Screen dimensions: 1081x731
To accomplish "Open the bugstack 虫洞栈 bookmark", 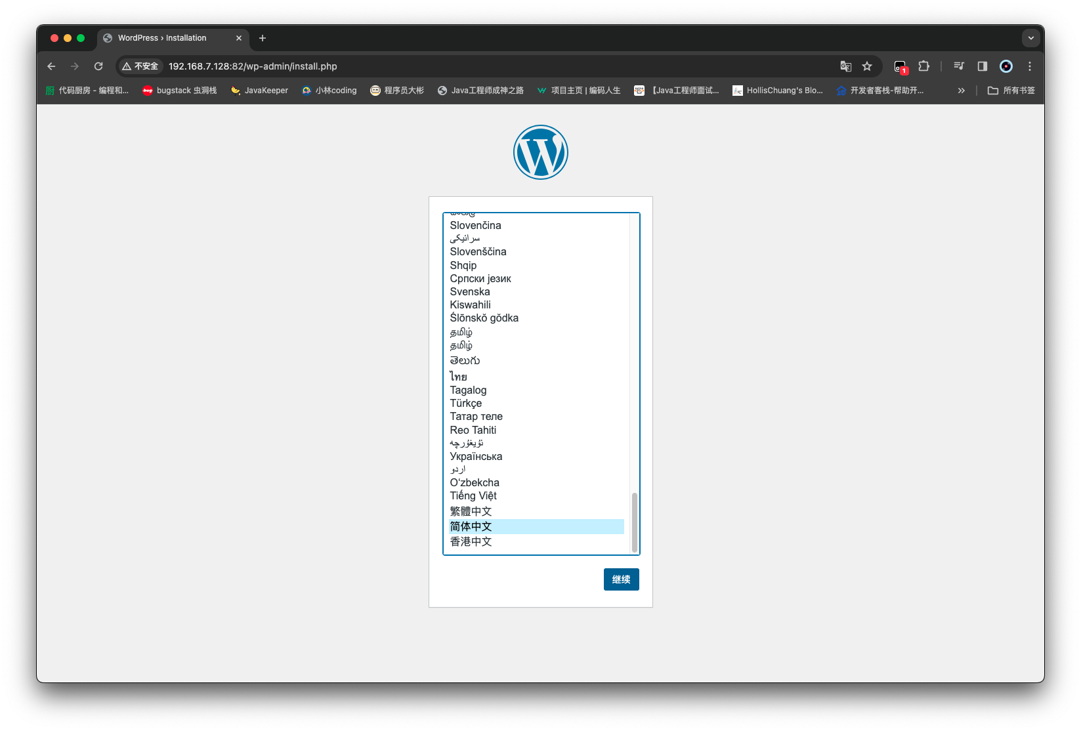I will pos(180,91).
